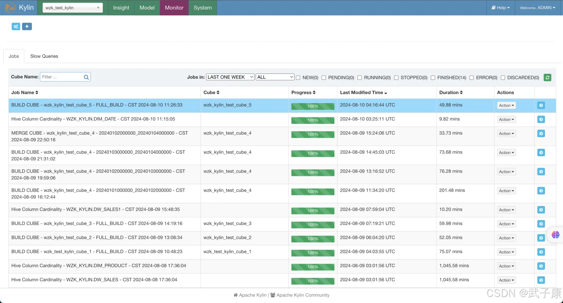Switch to the Slow Queries tab
563x303 pixels.
click(44, 56)
